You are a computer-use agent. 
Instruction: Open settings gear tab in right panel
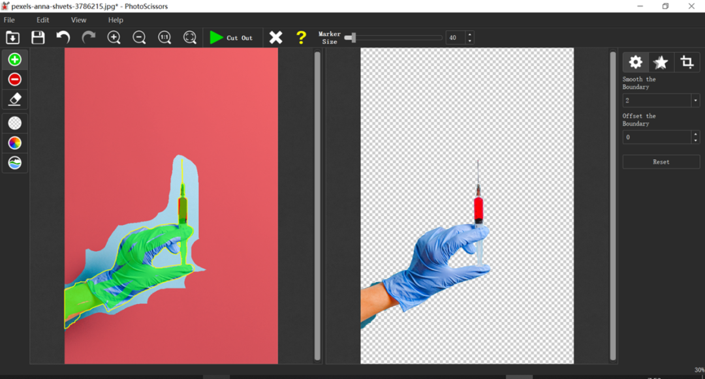(x=635, y=62)
